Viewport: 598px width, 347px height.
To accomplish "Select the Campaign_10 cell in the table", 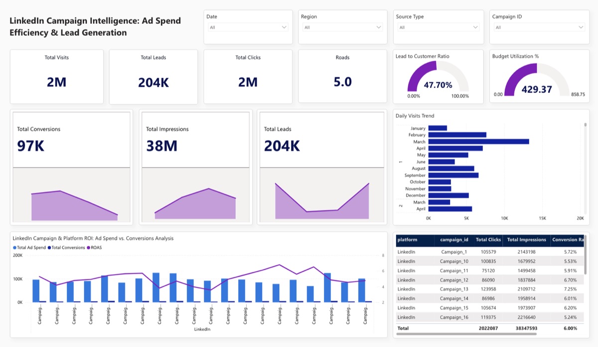I will pos(453,261).
